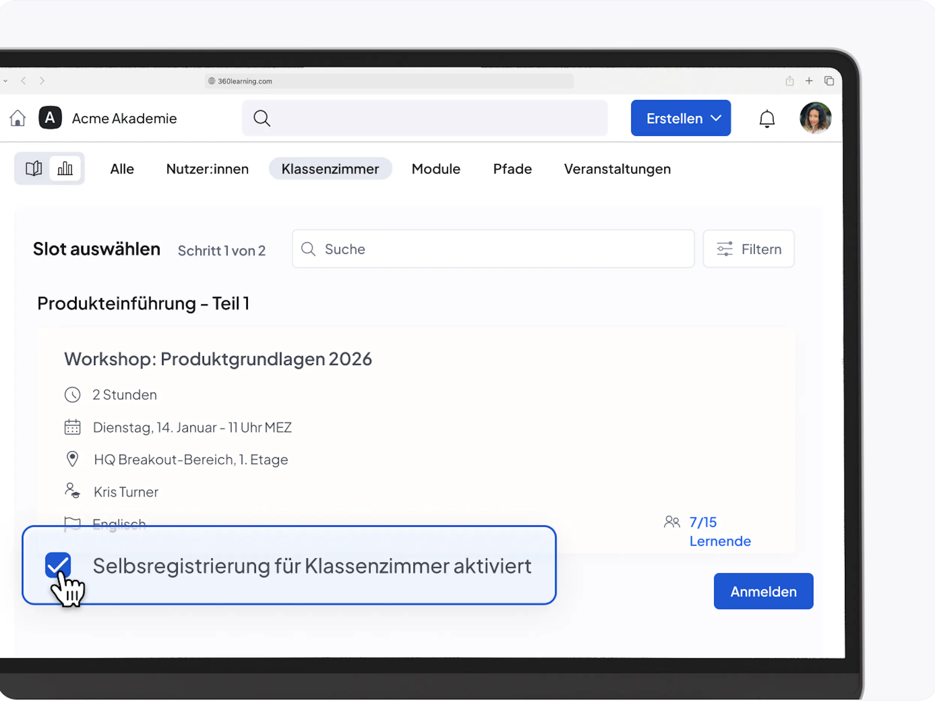Show the browser tab overview icon
935x701 pixels.
829,81
